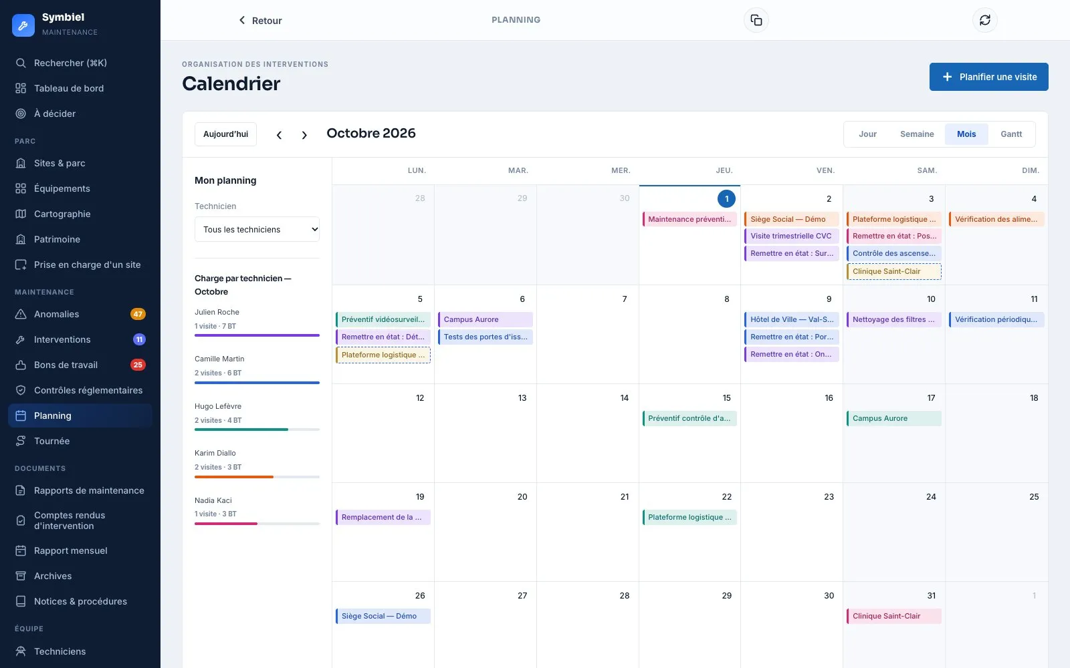Open Préventif contrôle event on 15th

point(689,418)
